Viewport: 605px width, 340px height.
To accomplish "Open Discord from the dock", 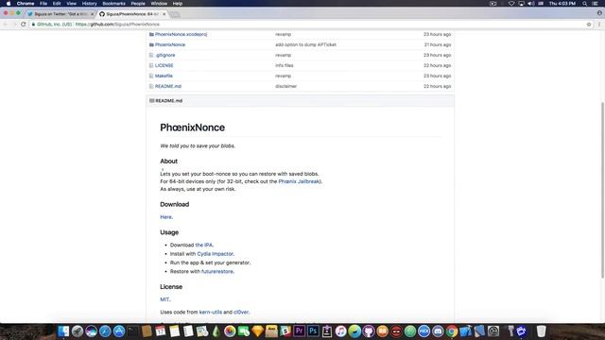I will pos(438,331).
